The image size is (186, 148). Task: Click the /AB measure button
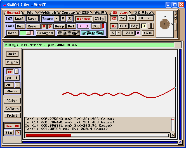9,85
